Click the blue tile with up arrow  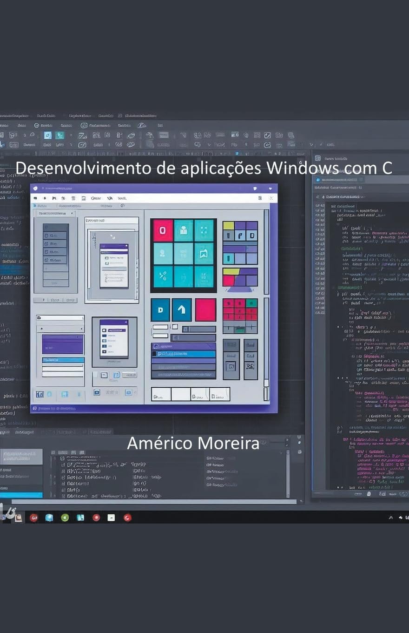coord(182,310)
